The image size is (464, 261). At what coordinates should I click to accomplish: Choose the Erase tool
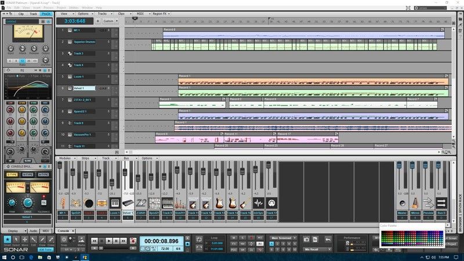(51, 240)
